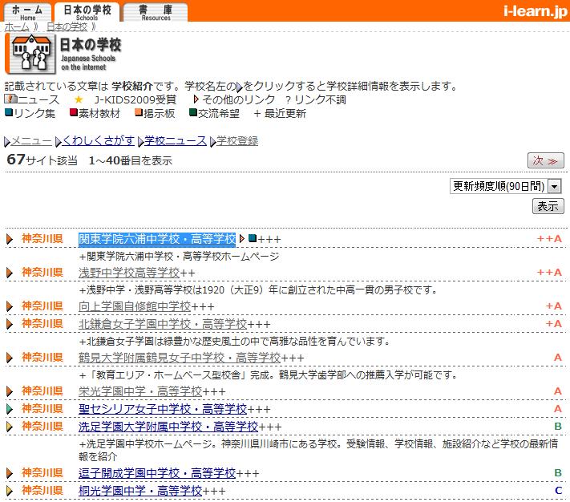Image resolution: width=570 pixels, height=502 pixels.
Task: Click detail arrow left of 鶴見大学附属 row
Action: click(x=10, y=358)
